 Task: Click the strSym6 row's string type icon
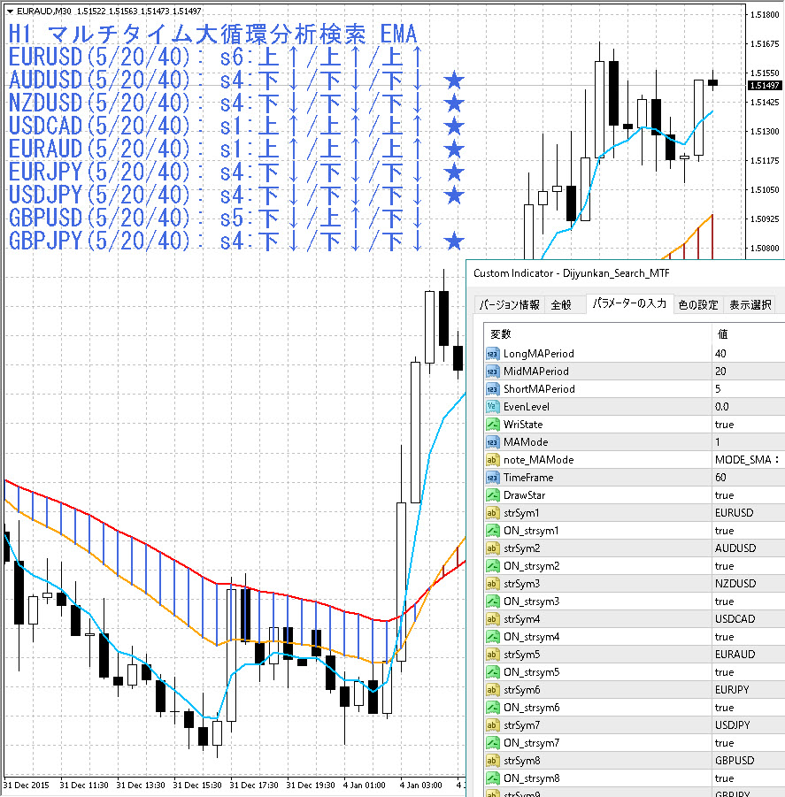click(x=492, y=690)
